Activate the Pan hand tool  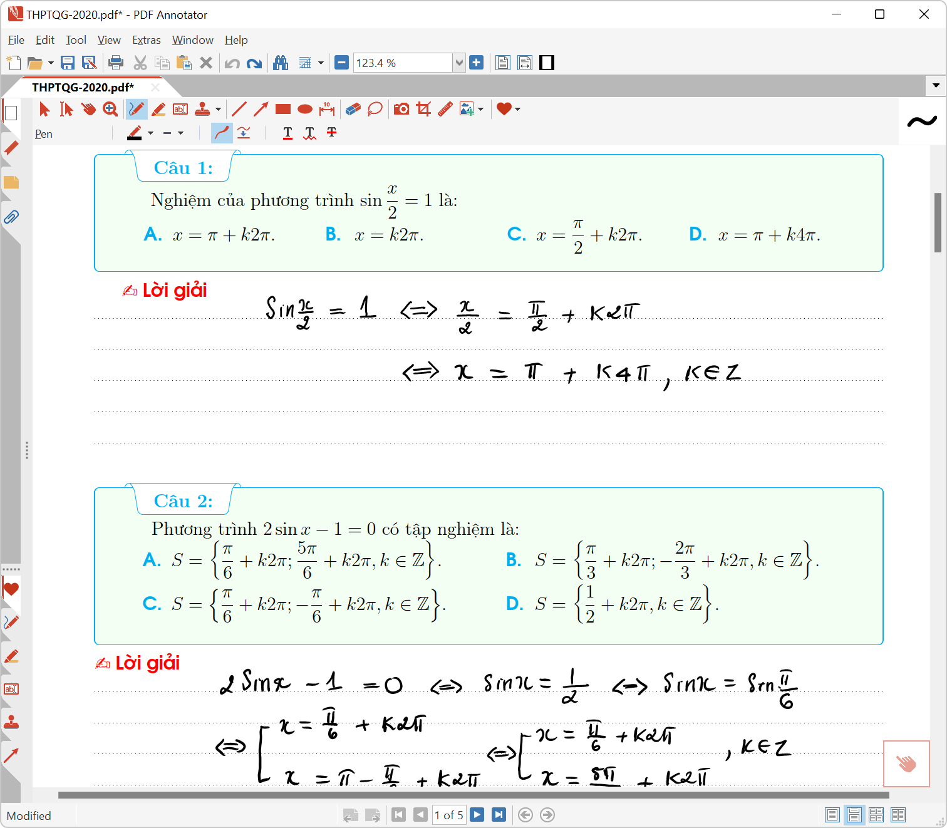88,109
